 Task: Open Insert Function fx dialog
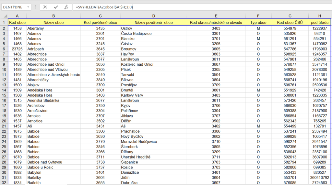click(x=66, y=7)
